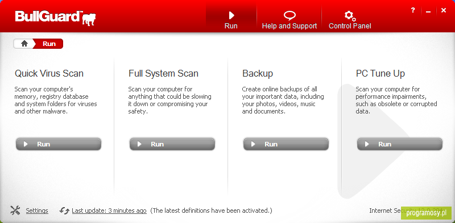
Task: Click the PC Tune Up heading
Action: [x=380, y=74]
